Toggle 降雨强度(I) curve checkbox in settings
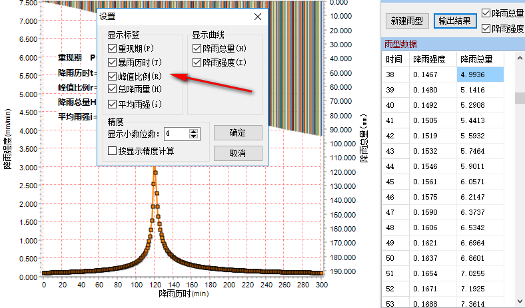This screenshot has width=525, height=308. 197,63
